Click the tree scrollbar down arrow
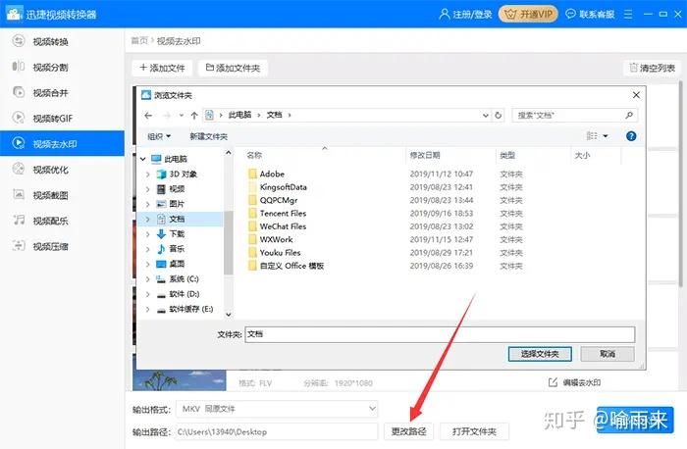This screenshot has width=687, height=449. click(229, 315)
